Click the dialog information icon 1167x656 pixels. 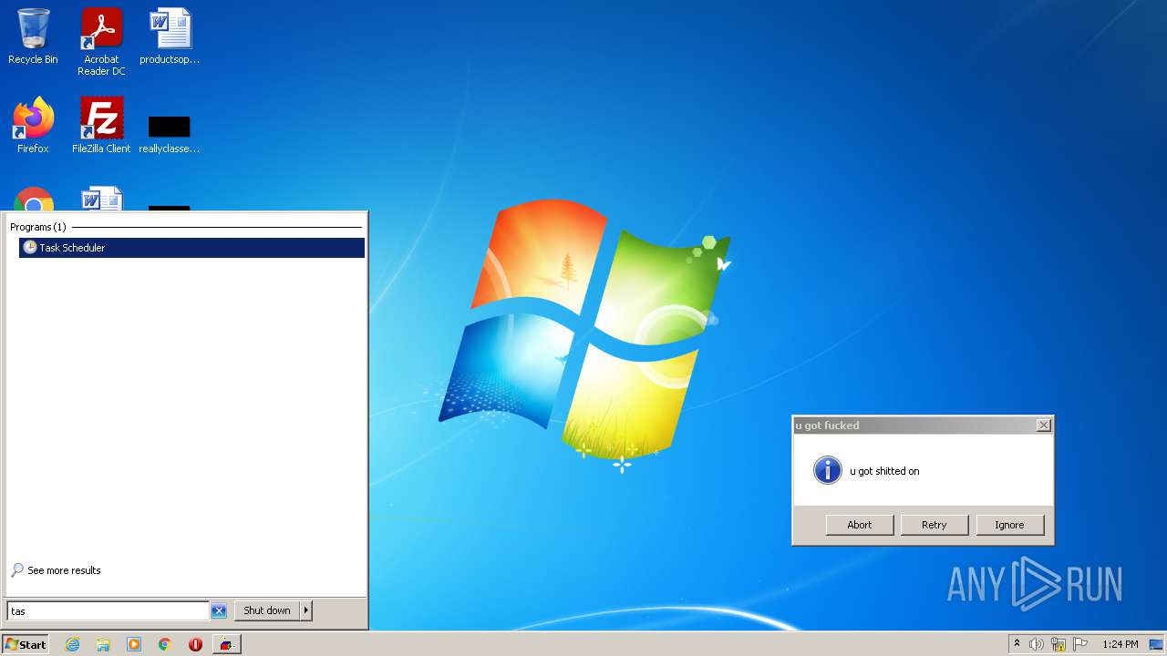(827, 470)
